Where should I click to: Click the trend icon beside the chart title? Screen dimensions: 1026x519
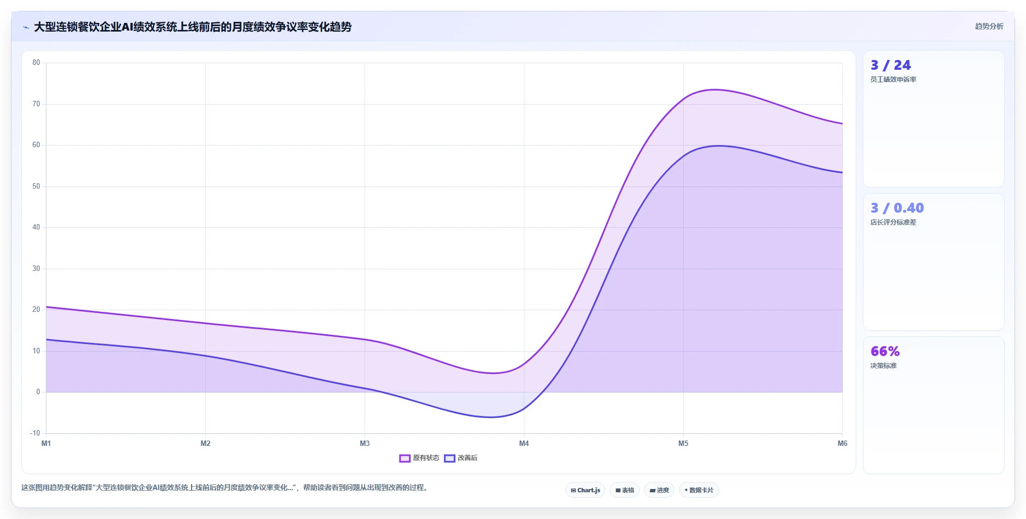point(26,27)
